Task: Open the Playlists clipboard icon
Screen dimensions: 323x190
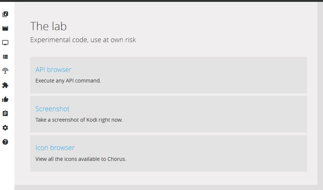Action: 5,113
